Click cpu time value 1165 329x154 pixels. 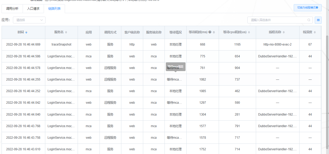[237, 44]
